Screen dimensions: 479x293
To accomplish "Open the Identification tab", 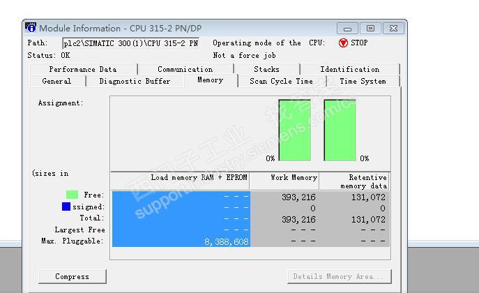I will tap(350, 69).
